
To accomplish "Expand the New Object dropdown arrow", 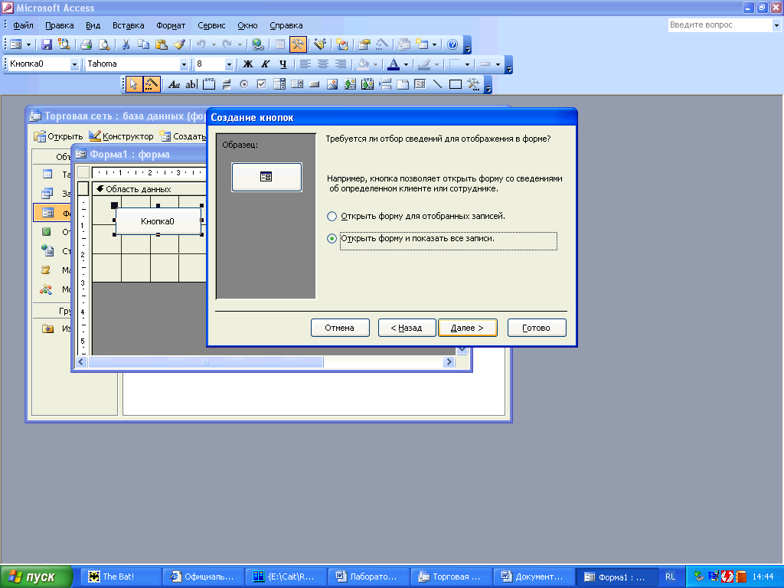I will point(434,44).
